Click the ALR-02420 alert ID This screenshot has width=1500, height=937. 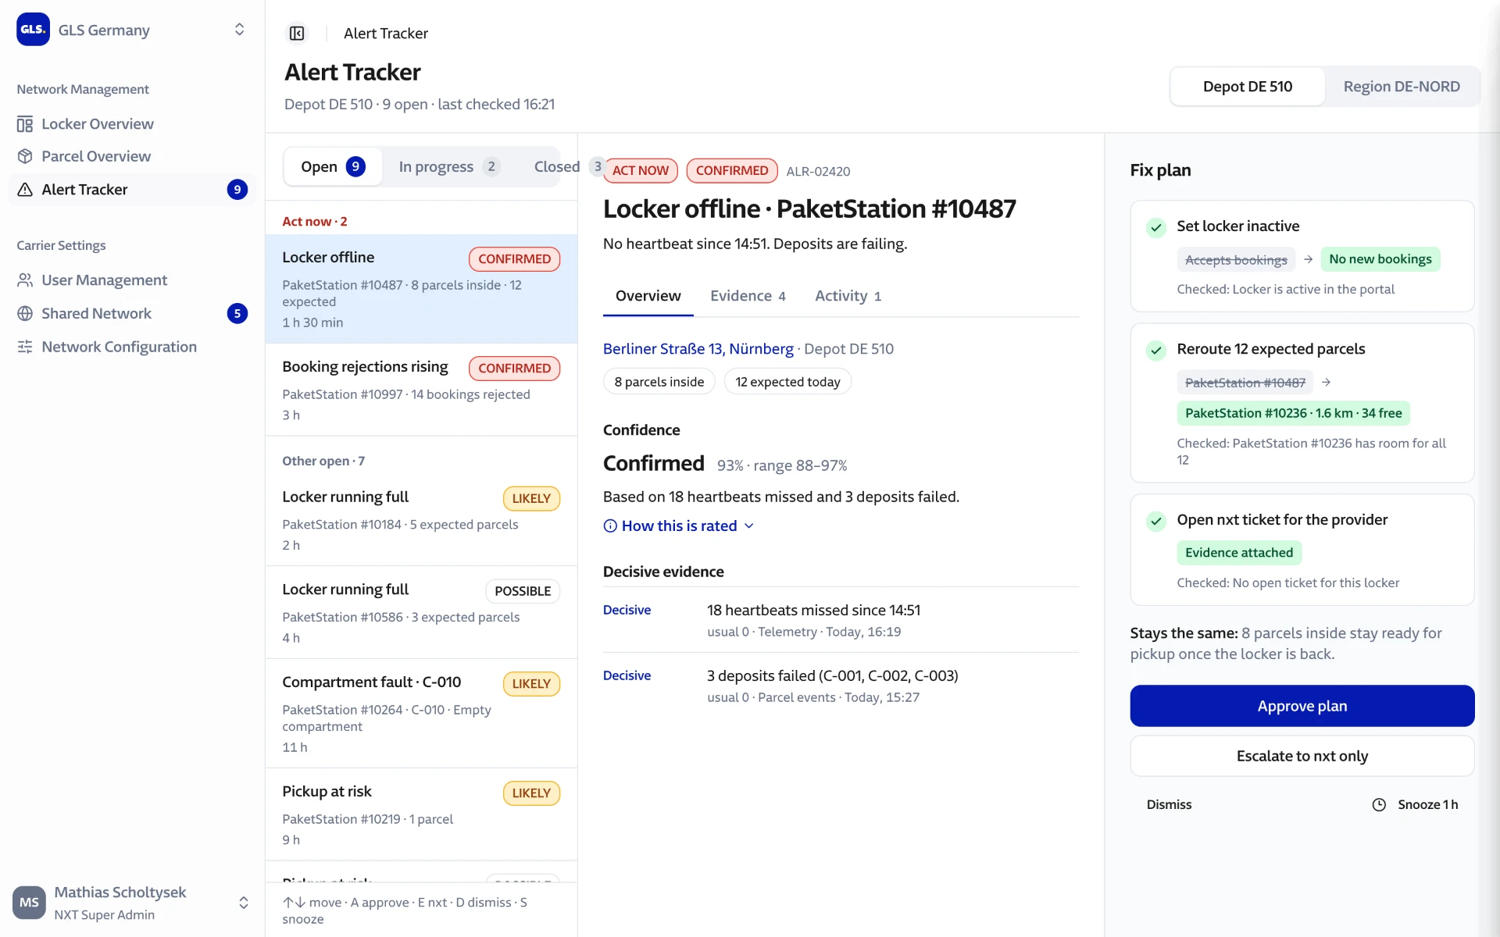tap(818, 171)
